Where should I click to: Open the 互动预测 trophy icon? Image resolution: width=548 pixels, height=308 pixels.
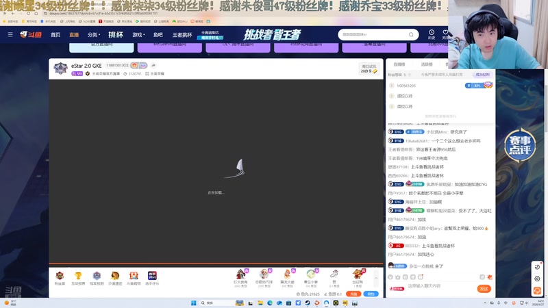(x=78, y=279)
